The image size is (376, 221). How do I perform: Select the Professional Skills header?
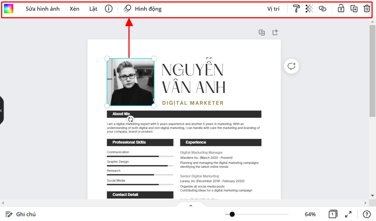[140, 142]
